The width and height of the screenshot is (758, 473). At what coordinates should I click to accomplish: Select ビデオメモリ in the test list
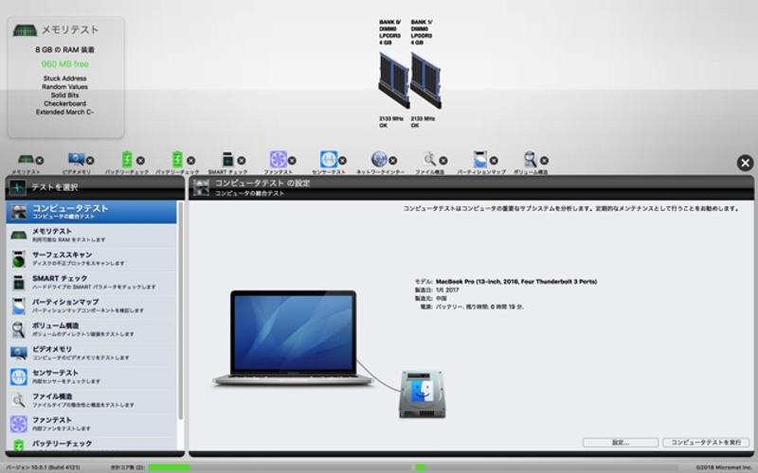[91, 353]
